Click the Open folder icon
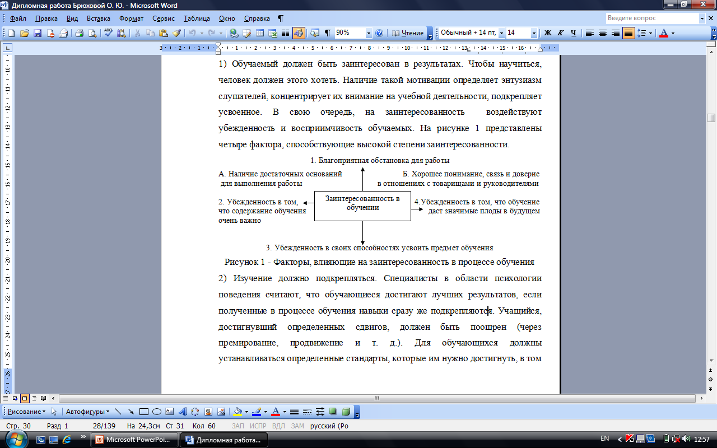The height and width of the screenshot is (448, 717). tap(25, 33)
